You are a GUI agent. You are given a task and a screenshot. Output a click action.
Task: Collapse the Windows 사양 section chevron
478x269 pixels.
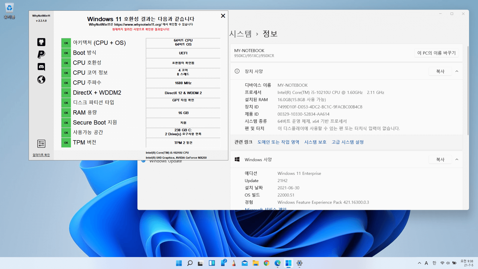tap(457, 159)
